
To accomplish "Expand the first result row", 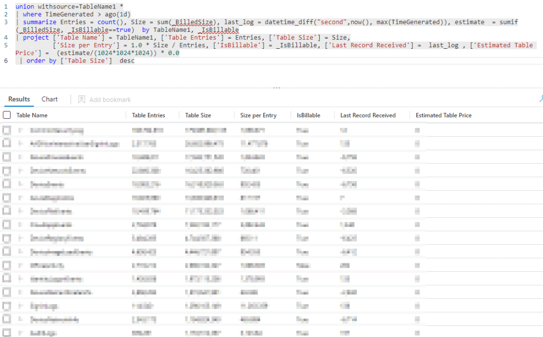I will [x=20, y=130].
